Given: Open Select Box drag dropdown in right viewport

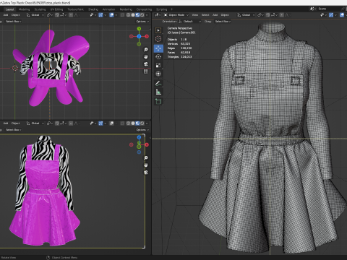Looking at the screenshot, I should pyautogui.click(x=223, y=22).
